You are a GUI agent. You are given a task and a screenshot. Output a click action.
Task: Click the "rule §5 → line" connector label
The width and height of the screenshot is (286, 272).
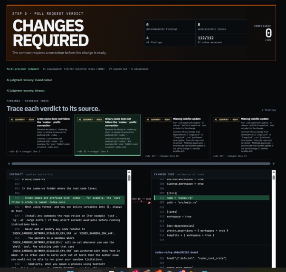(141, 199)
